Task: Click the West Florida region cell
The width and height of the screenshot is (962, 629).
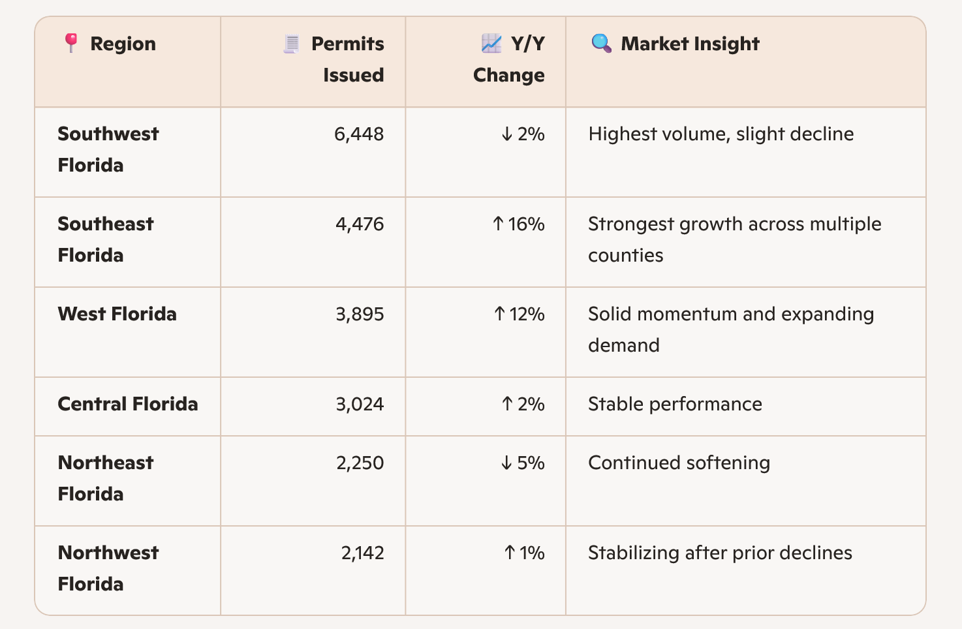Action: (117, 314)
